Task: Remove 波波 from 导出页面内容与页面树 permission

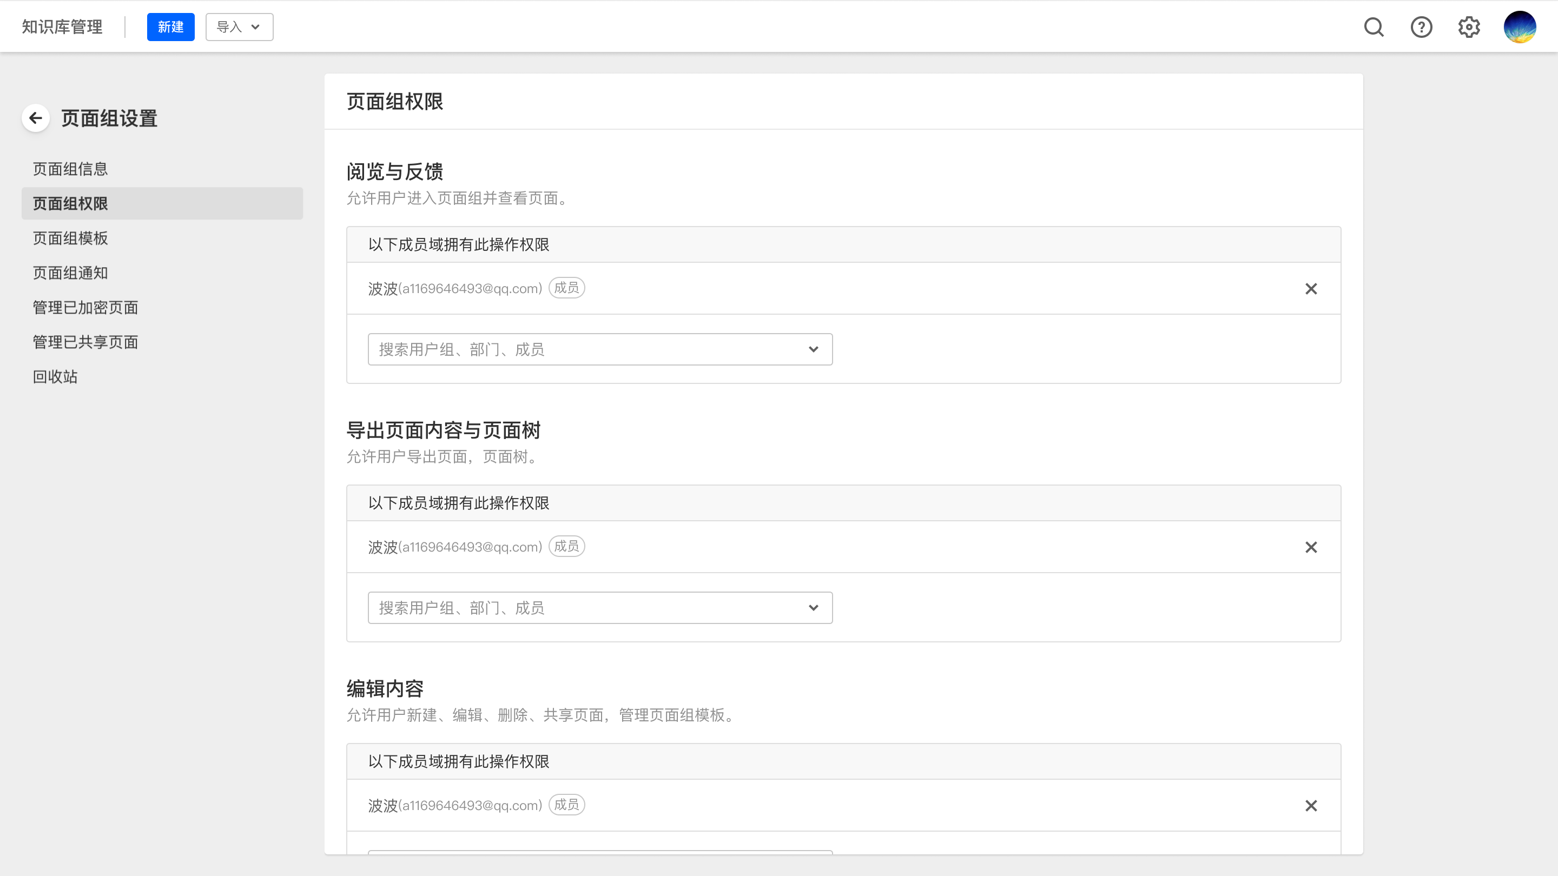Action: coord(1311,547)
